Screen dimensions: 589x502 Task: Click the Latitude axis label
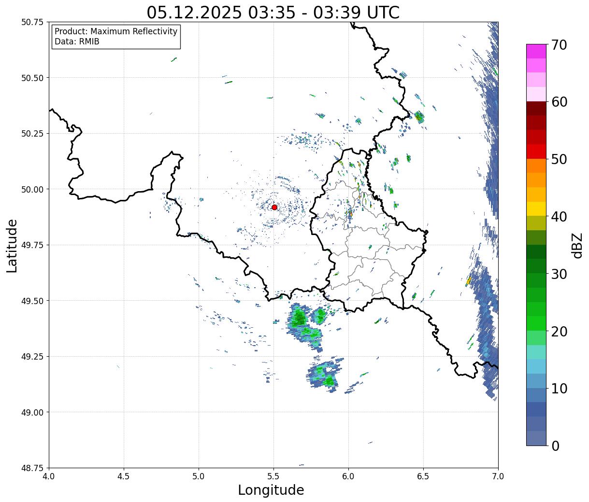pos(12,246)
